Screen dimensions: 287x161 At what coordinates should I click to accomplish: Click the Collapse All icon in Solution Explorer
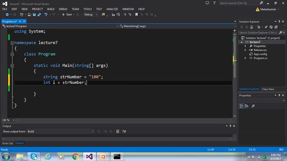[276, 27]
